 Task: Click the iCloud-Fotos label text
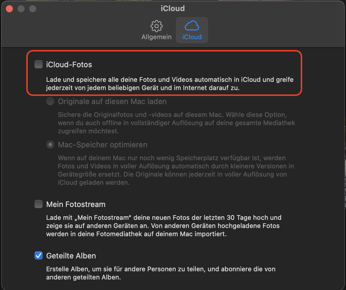pyautogui.click(x=69, y=65)
